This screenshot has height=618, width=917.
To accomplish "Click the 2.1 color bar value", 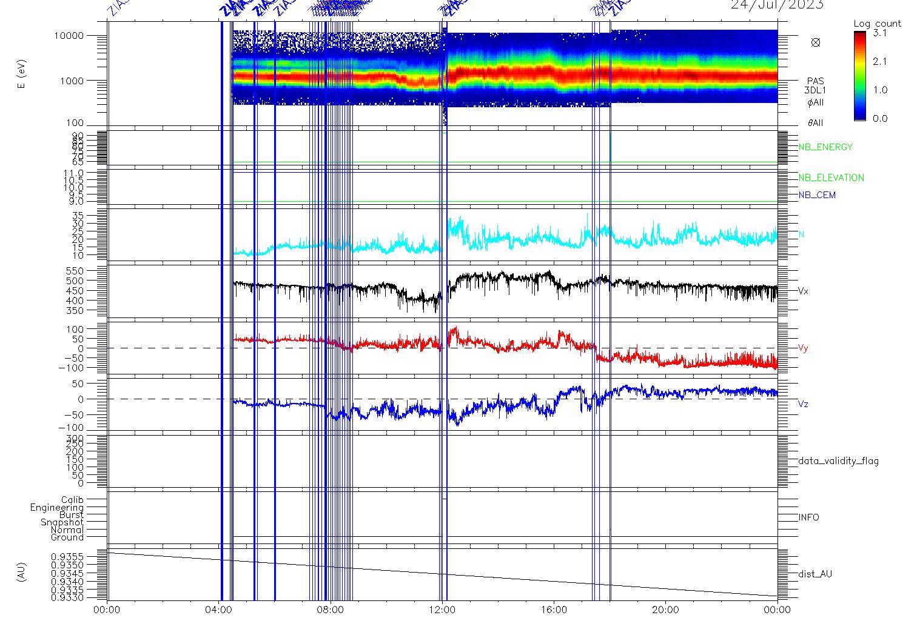I will coord(879,61).
